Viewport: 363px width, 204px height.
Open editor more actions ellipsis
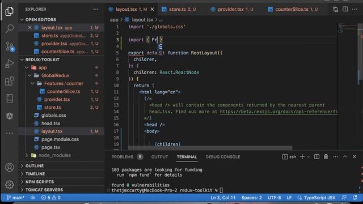pyautogui.click(x=354, y=9)
